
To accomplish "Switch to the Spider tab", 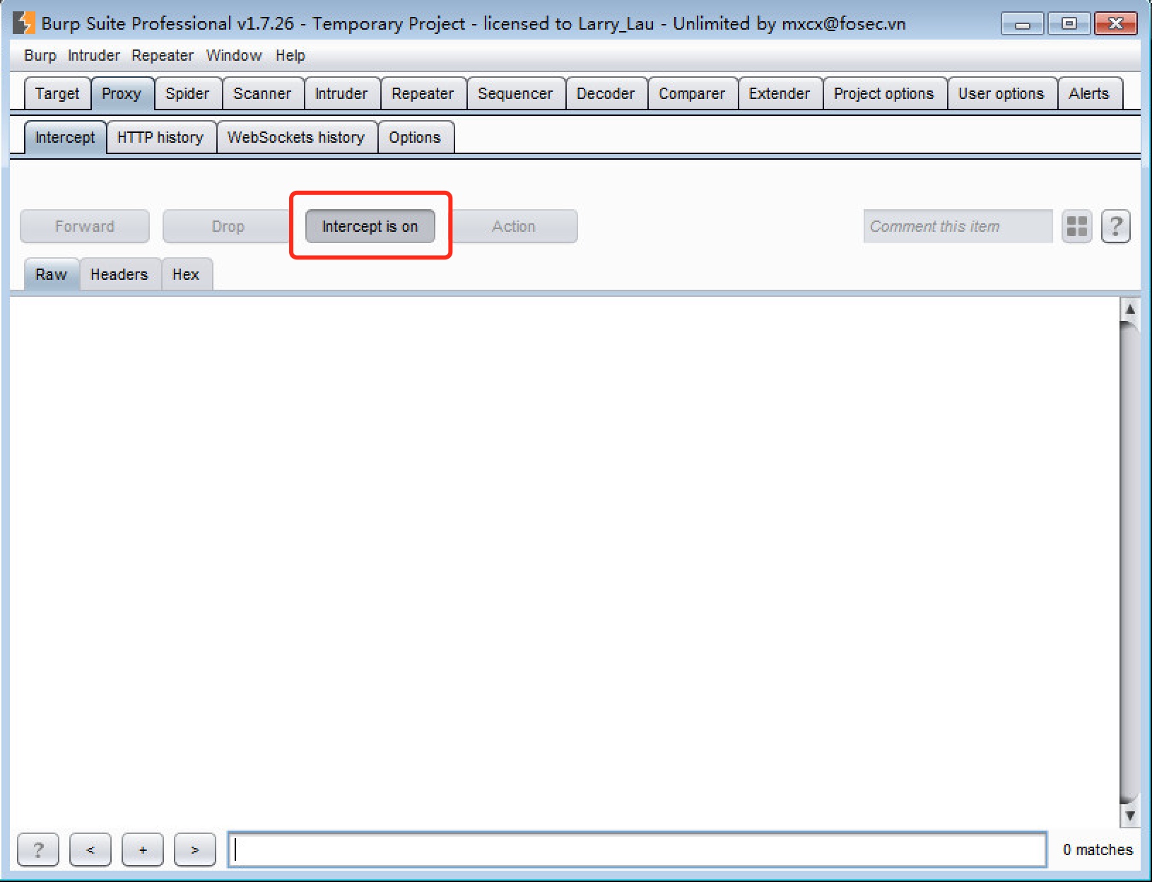I will (x=187, y=93).
